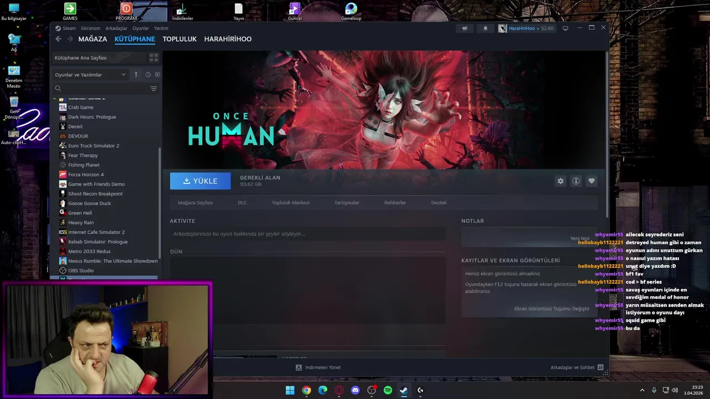
Task: Click the YÜKLE install button
Action: pos(200,181)
